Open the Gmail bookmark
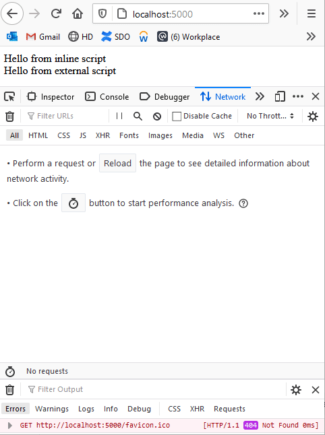 click(42, 36)
